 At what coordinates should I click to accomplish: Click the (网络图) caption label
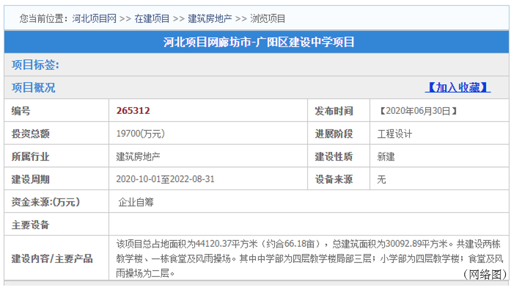coord(484,274)
